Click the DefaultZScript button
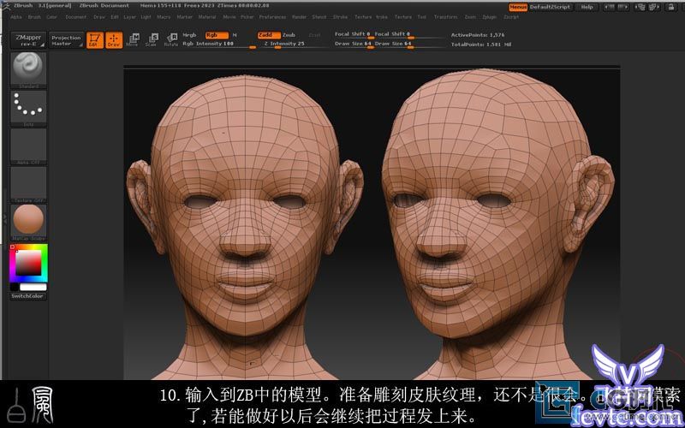The height and width of the screenshot is (428, 685). pos(551,7)
